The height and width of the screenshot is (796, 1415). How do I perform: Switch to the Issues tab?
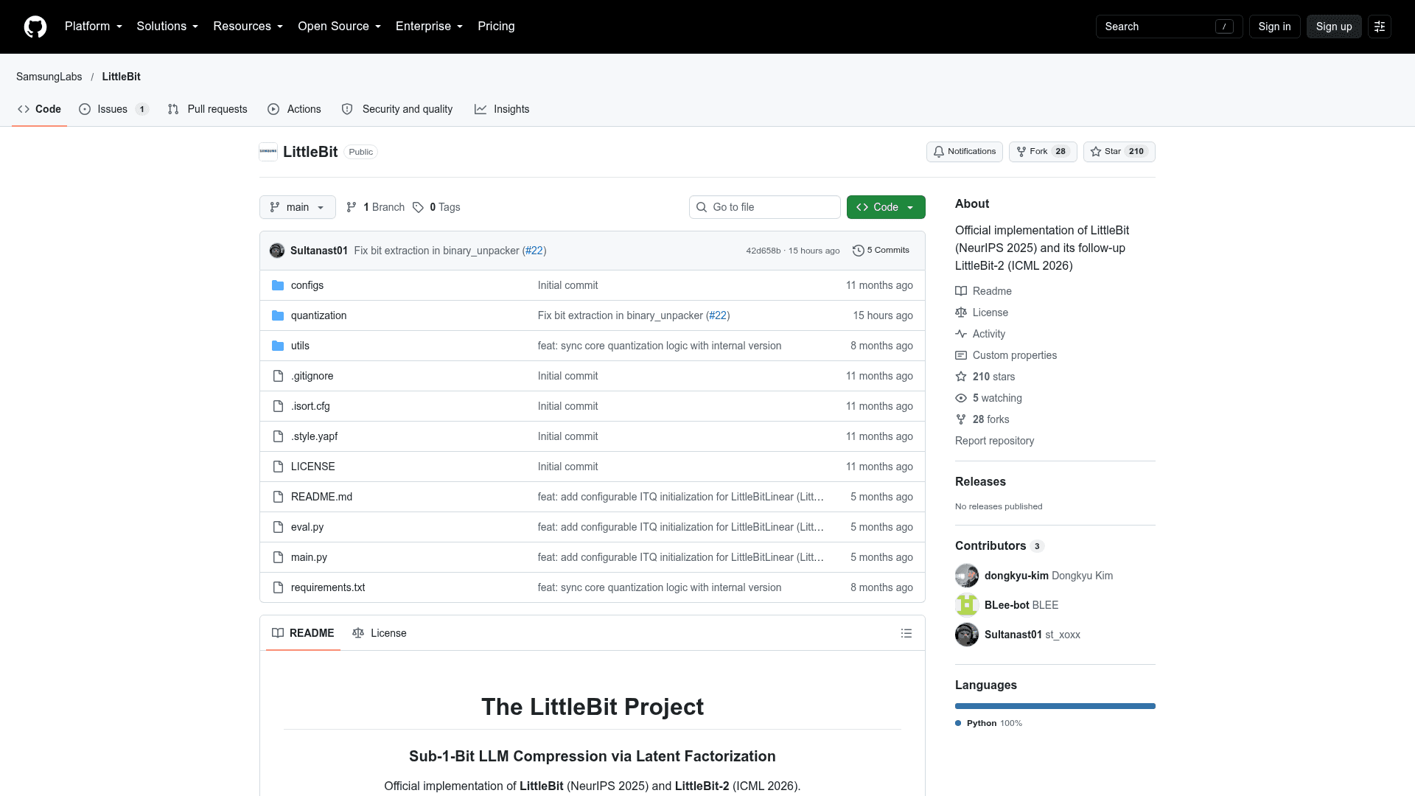coord(113,109)
